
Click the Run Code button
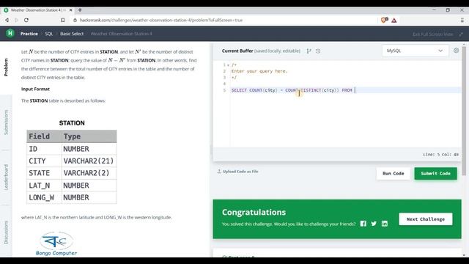click(393, 173)
